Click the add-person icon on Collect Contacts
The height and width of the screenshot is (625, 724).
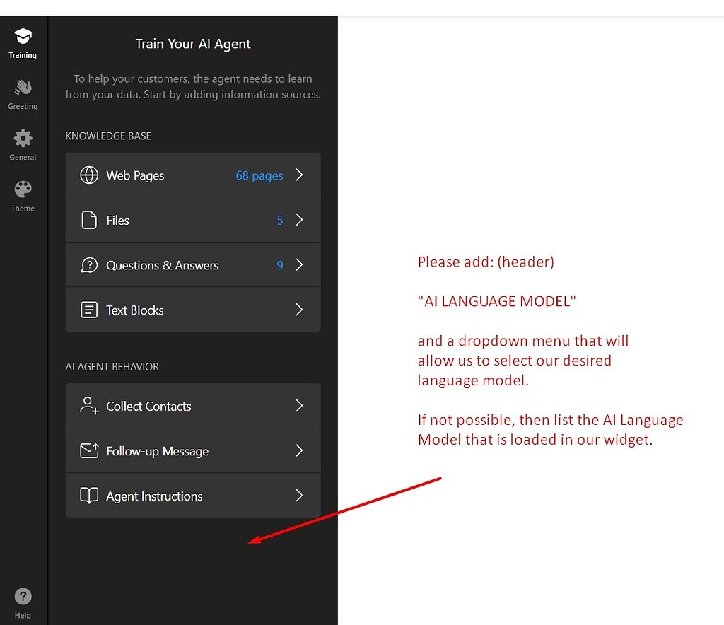click(89, 406)
